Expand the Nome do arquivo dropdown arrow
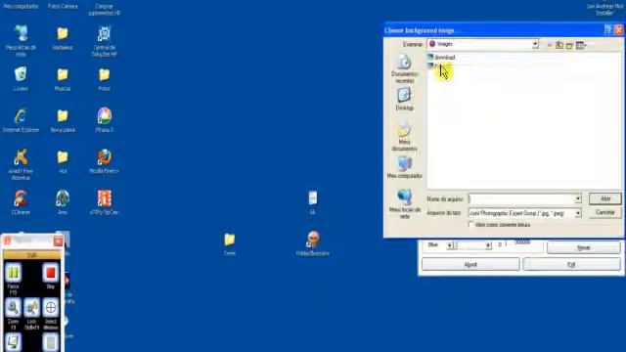The width and height of the screenshot is (626, 352). [577, 198]
